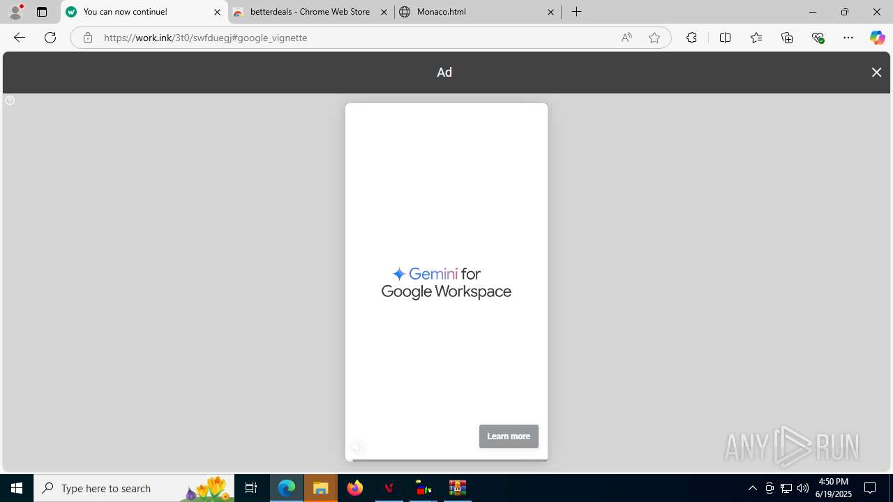Add this page to favorites star
Viewport: 893px width, 502px height.
point(654,38)
